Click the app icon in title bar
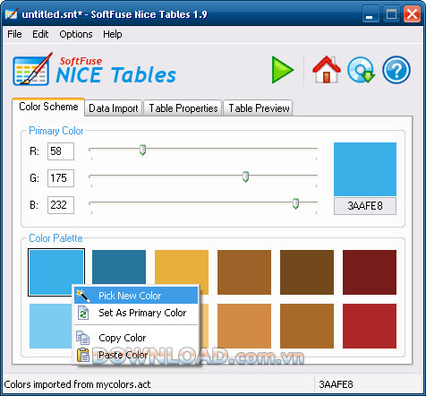 pos(12,13)
